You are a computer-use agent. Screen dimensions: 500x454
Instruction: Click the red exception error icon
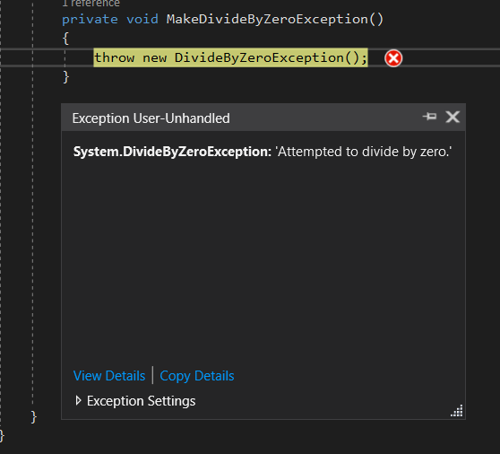(x=393, y=58)
